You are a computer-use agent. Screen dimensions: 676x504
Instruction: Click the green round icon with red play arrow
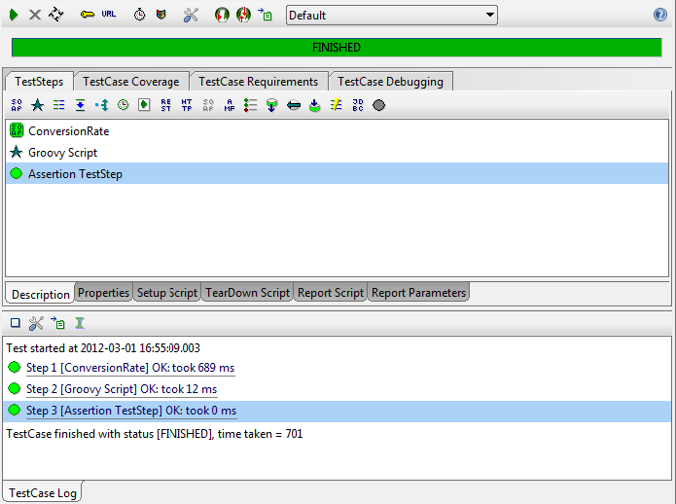(x=222, y=16)
